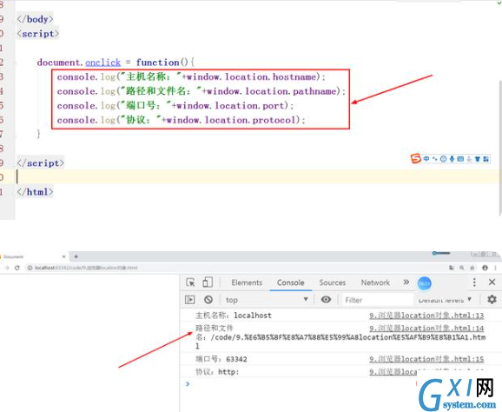
Task: Click the zoom magnifier icon in address bar
Action: pyautogui.click(x=462, y=268)
